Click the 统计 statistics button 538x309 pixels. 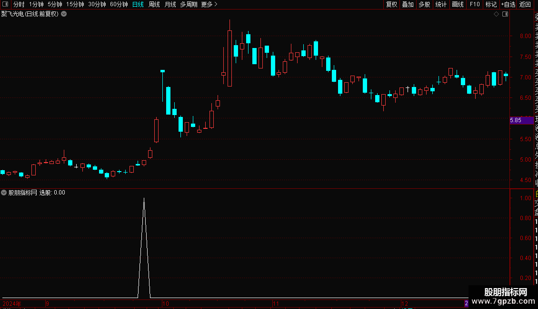(441, 4)
